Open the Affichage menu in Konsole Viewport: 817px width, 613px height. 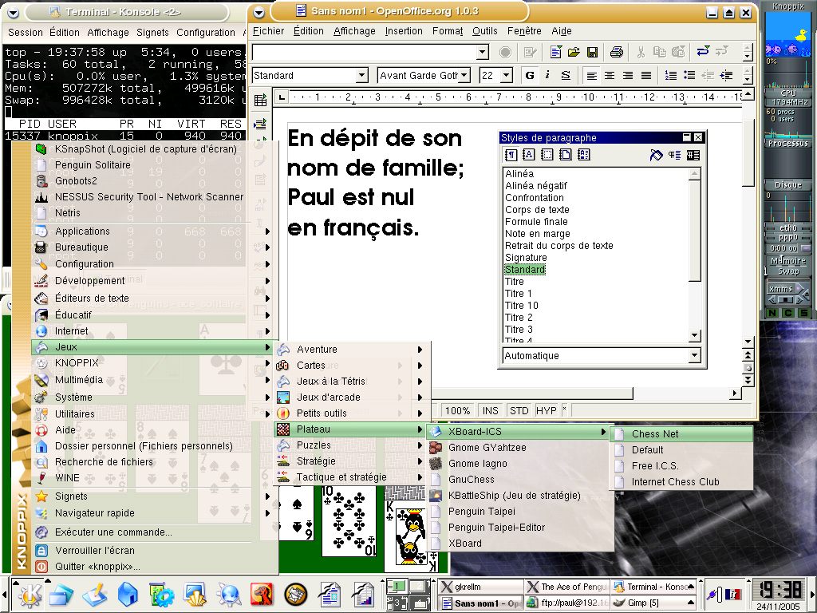click(108, 32)
